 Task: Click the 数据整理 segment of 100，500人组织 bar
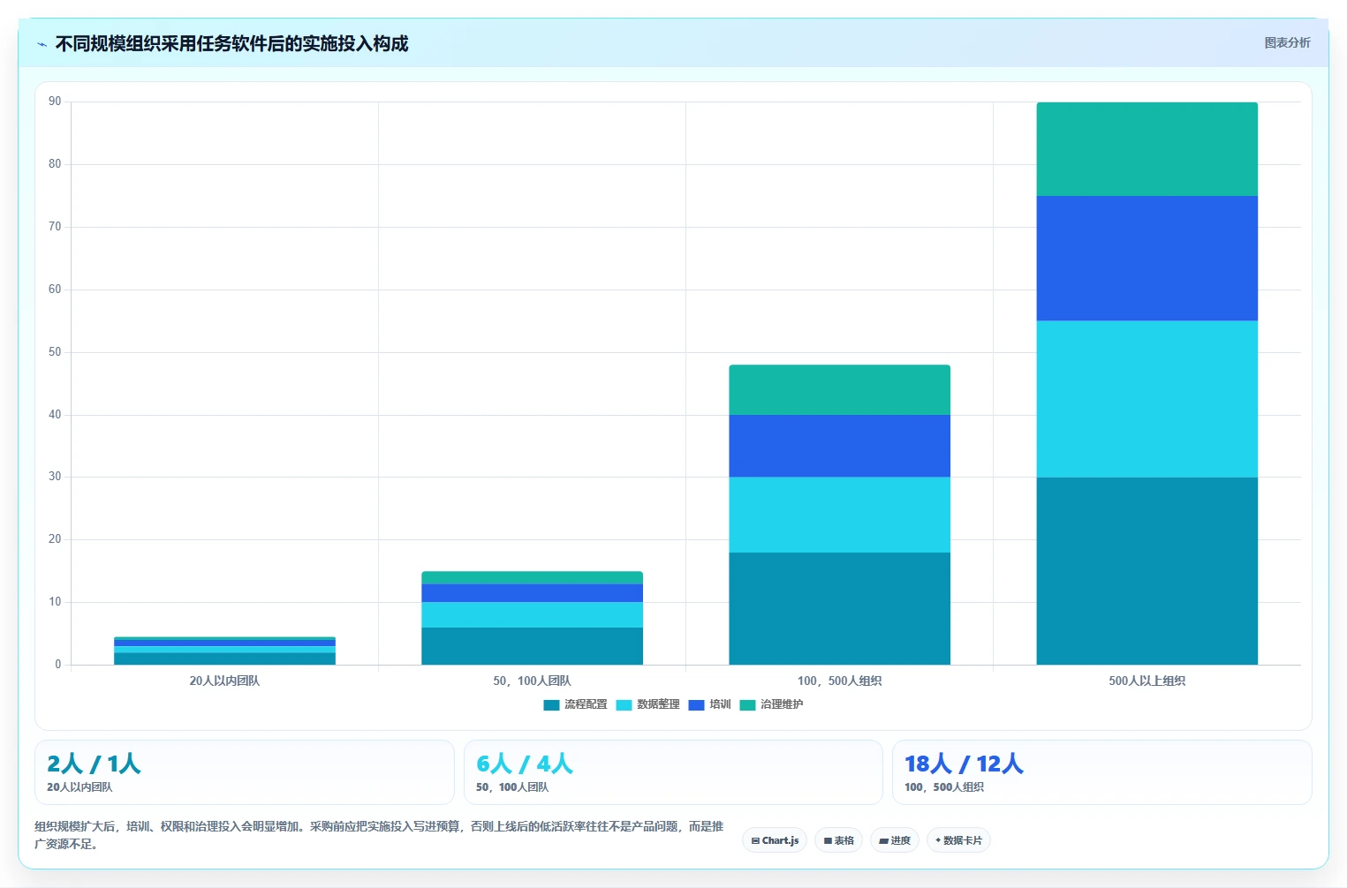coord(839,515)
